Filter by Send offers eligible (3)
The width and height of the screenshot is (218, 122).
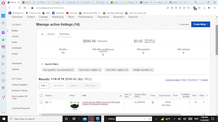click(90, 70)
